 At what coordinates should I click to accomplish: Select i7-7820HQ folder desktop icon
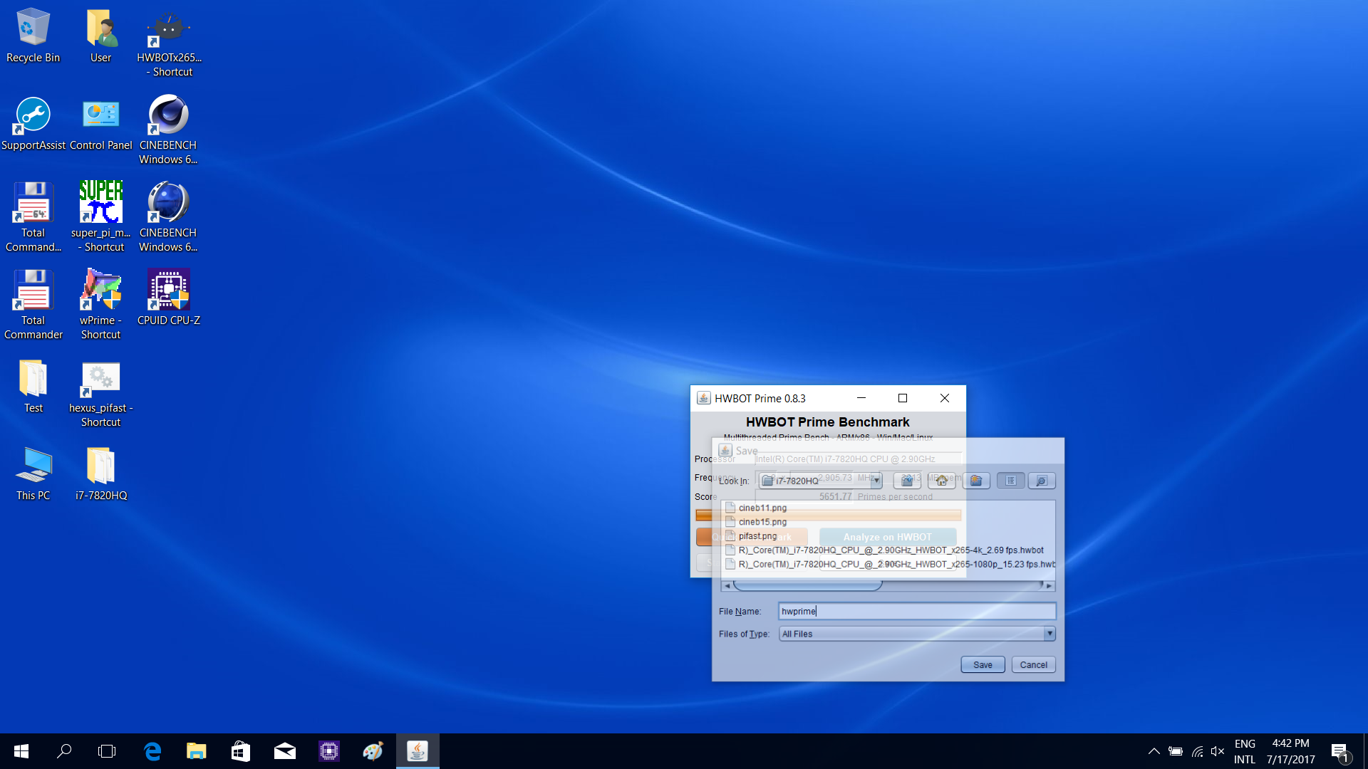(x=100, y=474)
